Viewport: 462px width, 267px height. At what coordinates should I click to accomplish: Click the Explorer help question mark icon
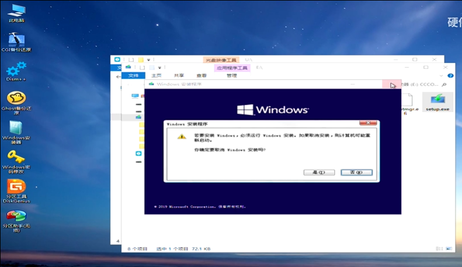[x=450, y=76]
